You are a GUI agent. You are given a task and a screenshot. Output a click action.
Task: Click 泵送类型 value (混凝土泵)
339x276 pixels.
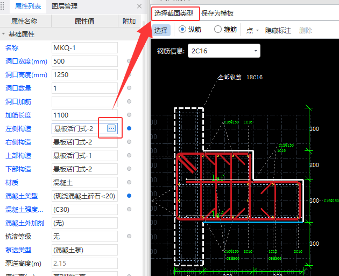(x=84, y=250)
